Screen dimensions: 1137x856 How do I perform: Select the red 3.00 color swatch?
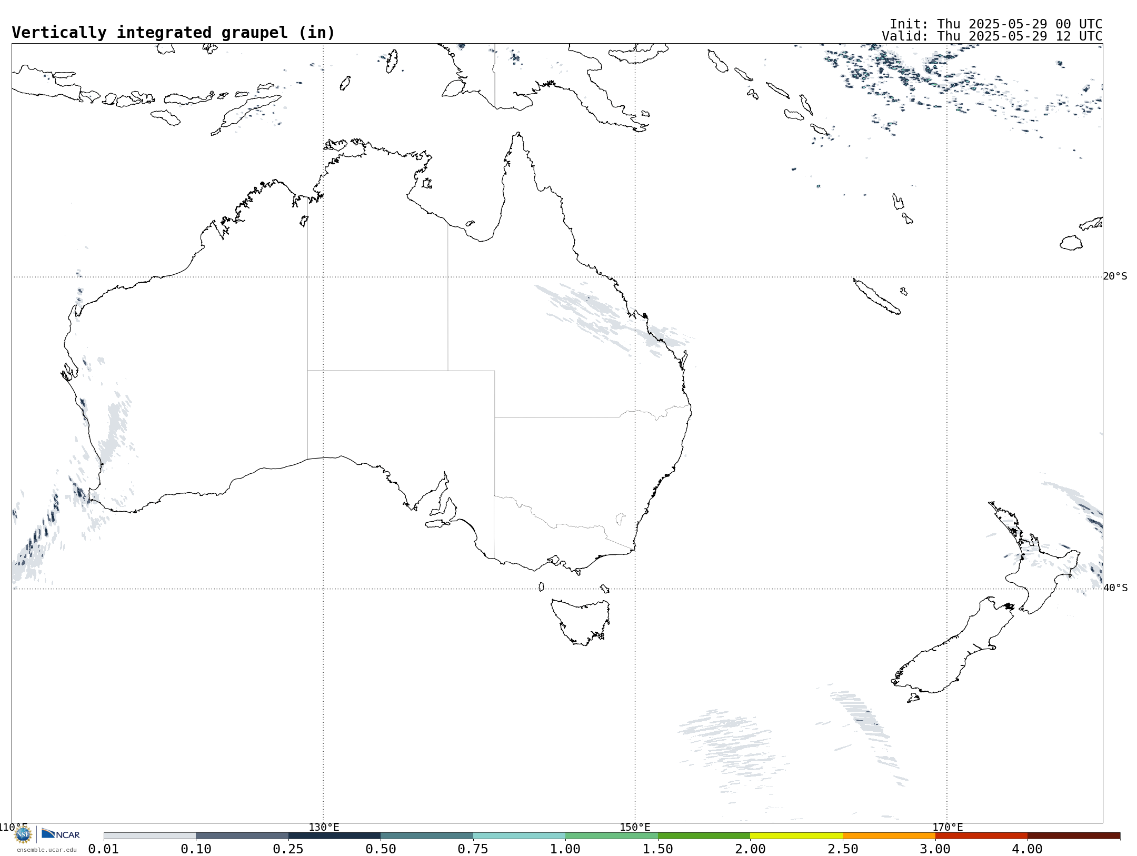point(981,836)
